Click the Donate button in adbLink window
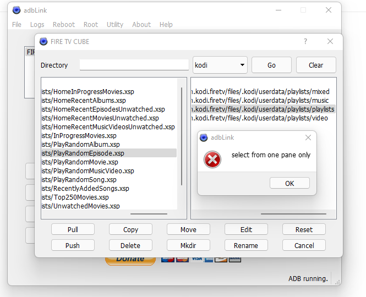 tap(130, 261)
